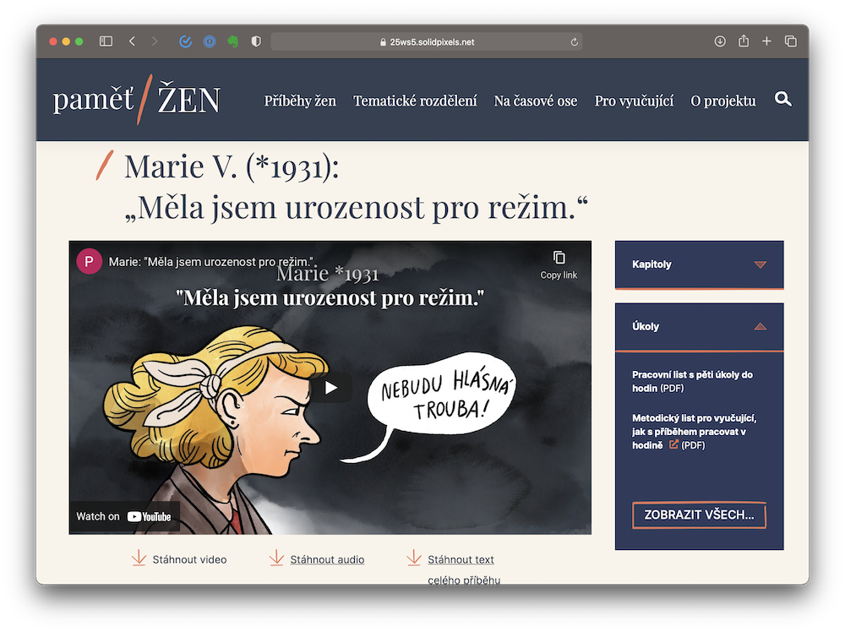The image size is (845, 632).
Task: Click the paměť ŽEN site logo
Action: pyautogui.click(x=137, y=100)
